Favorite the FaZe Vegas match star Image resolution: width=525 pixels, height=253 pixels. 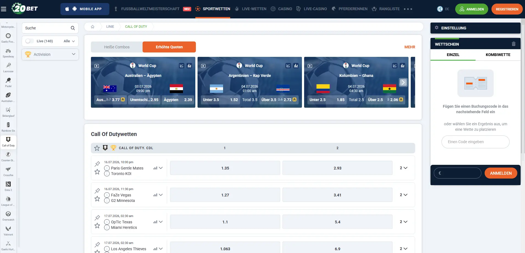point(97,199)
